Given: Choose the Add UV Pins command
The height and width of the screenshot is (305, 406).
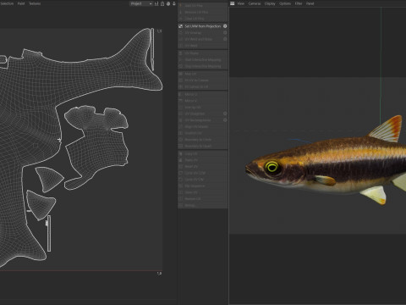Looking at the screenshot, I should coord(203,5).
